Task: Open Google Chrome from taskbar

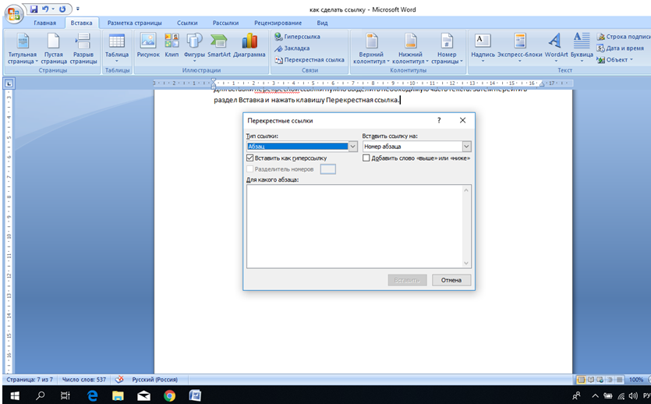Action: (x=169, y=395)
